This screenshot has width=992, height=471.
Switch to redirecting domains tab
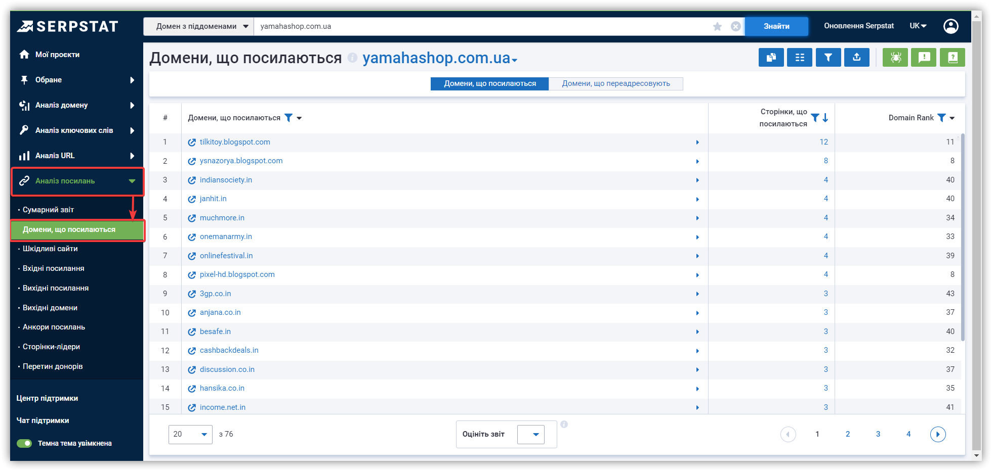[x=616, y=84]
